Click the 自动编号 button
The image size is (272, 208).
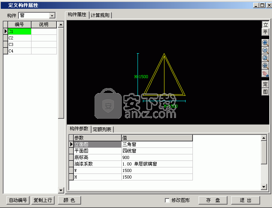coord(18,200)
